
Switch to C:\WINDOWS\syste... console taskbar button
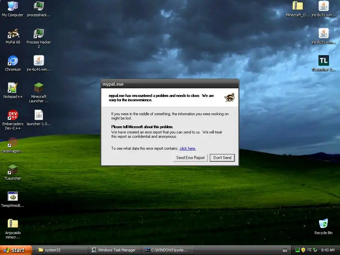tap(168, 250)
